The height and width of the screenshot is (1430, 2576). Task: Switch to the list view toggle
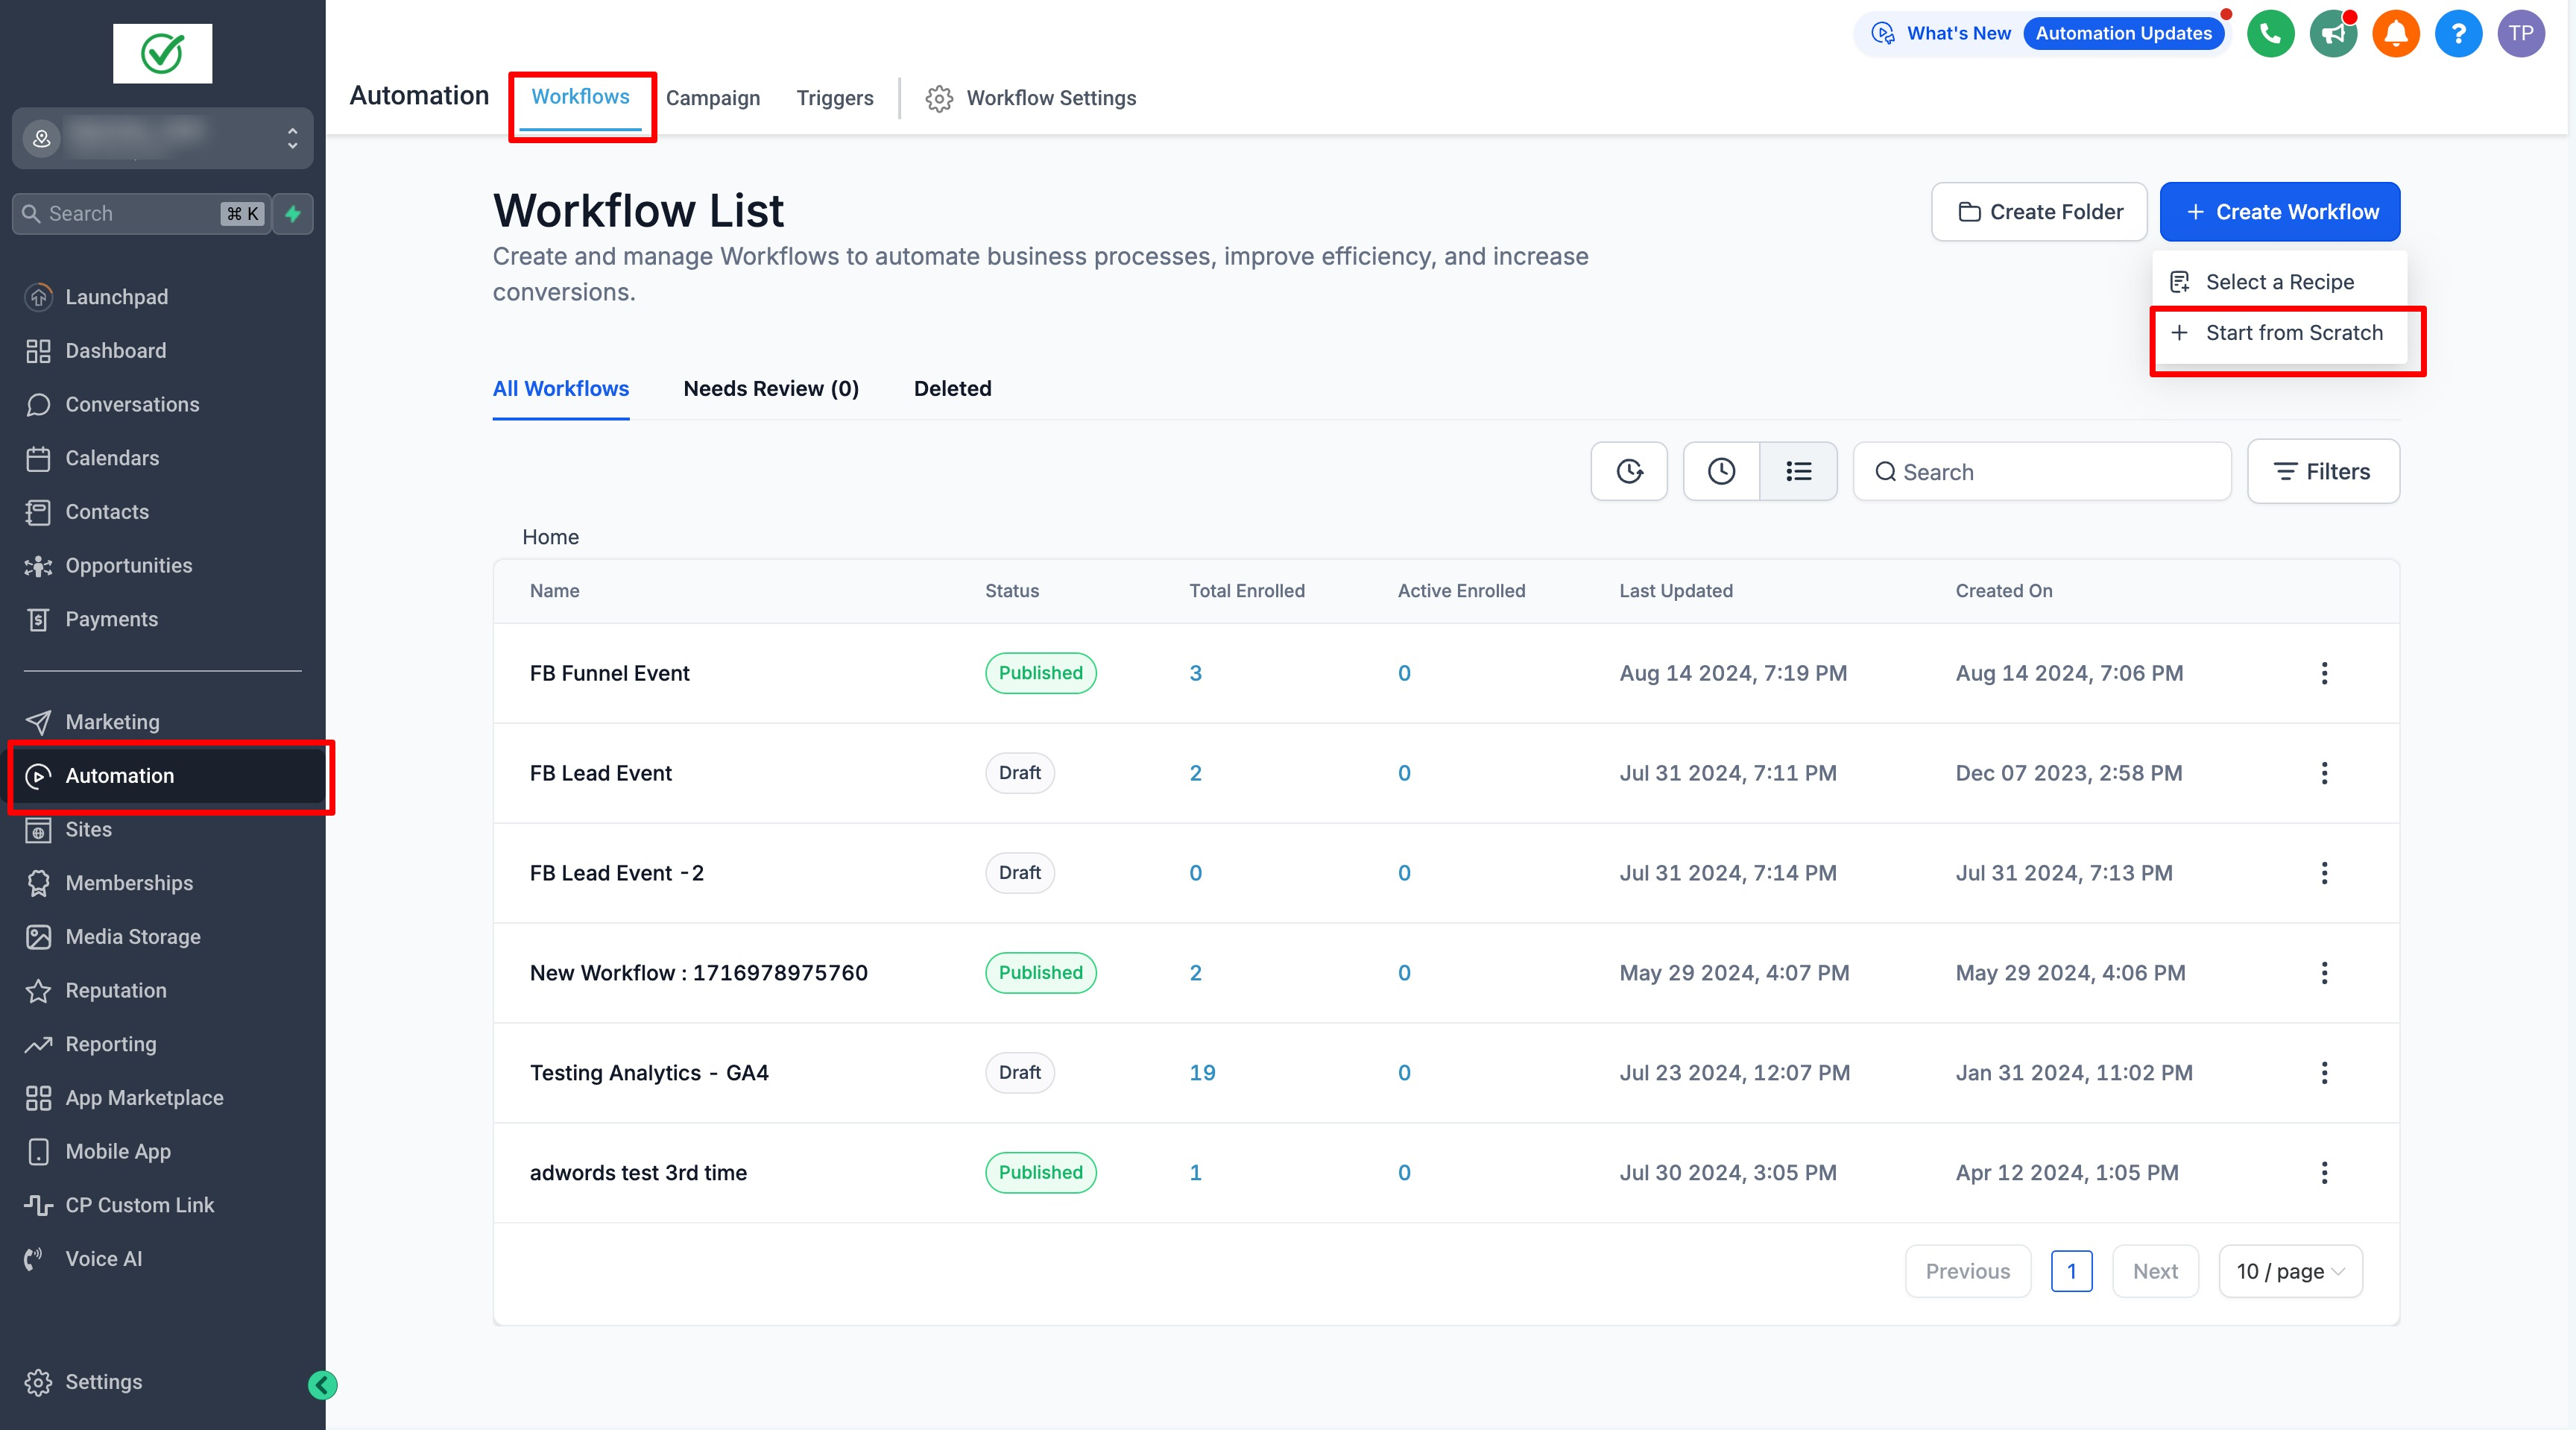tap(1798, 471)
